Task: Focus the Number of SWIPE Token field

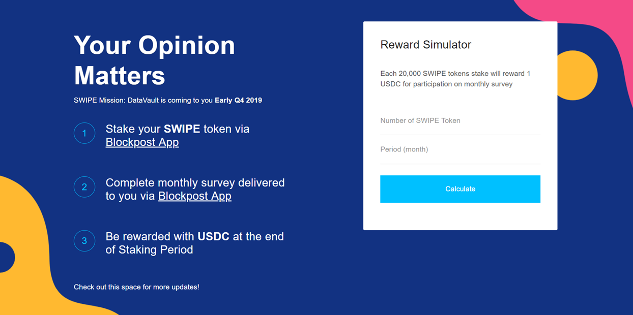Action: point(460,121)
